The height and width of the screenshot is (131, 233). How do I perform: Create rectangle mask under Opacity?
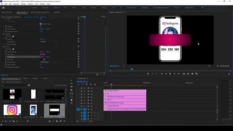(x=10, y=36)
